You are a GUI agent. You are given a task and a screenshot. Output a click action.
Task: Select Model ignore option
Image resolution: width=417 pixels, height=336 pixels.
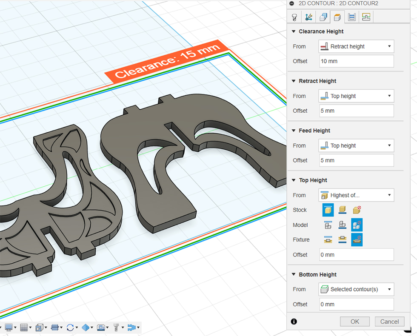[x=357, y=225]
